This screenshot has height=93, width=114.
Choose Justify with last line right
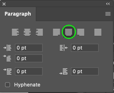pos(81,32)
